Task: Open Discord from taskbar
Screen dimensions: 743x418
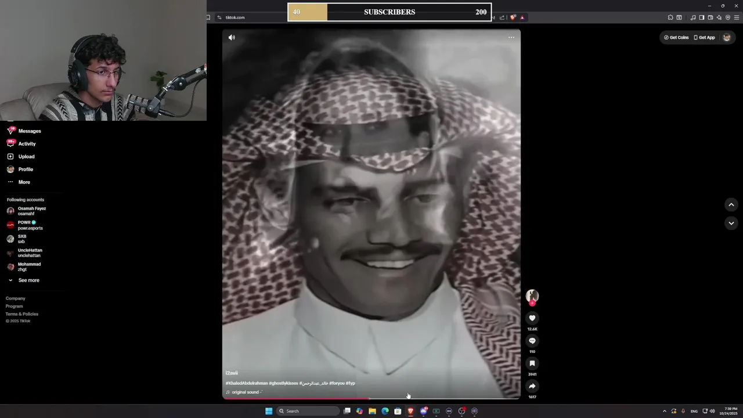Action: [424, 411]
